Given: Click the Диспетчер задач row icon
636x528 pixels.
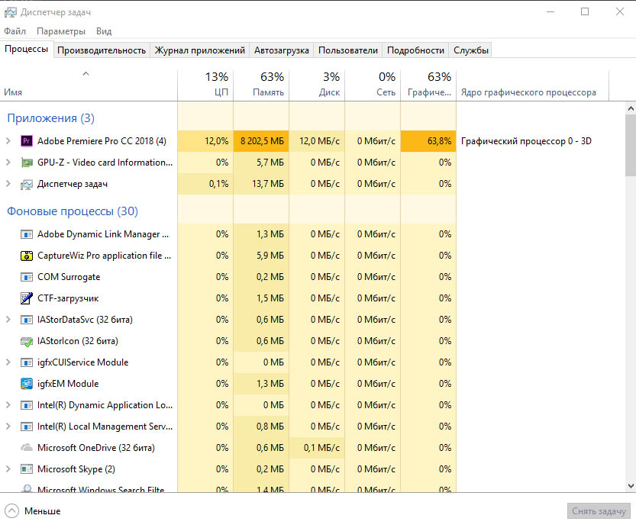Looking at the screenshot, I should point(27,184).
